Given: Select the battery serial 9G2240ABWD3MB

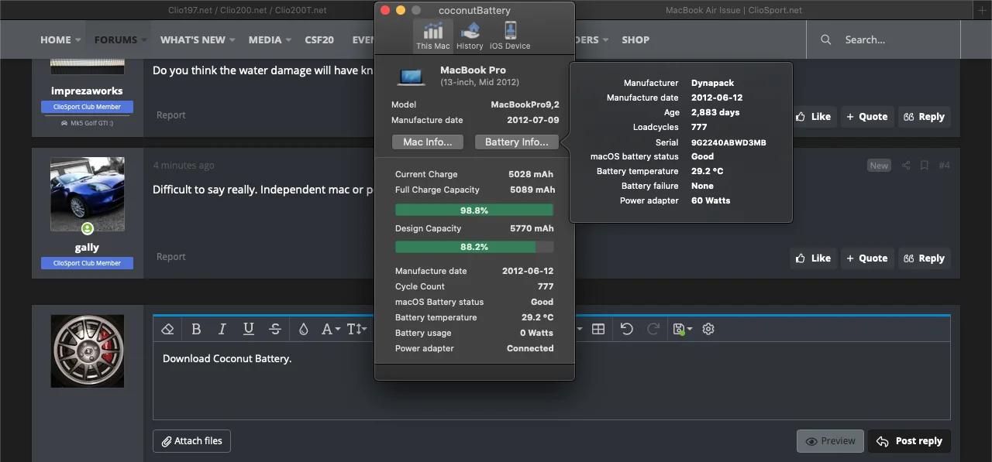Looking at the screenshot, I should [728, 142].
